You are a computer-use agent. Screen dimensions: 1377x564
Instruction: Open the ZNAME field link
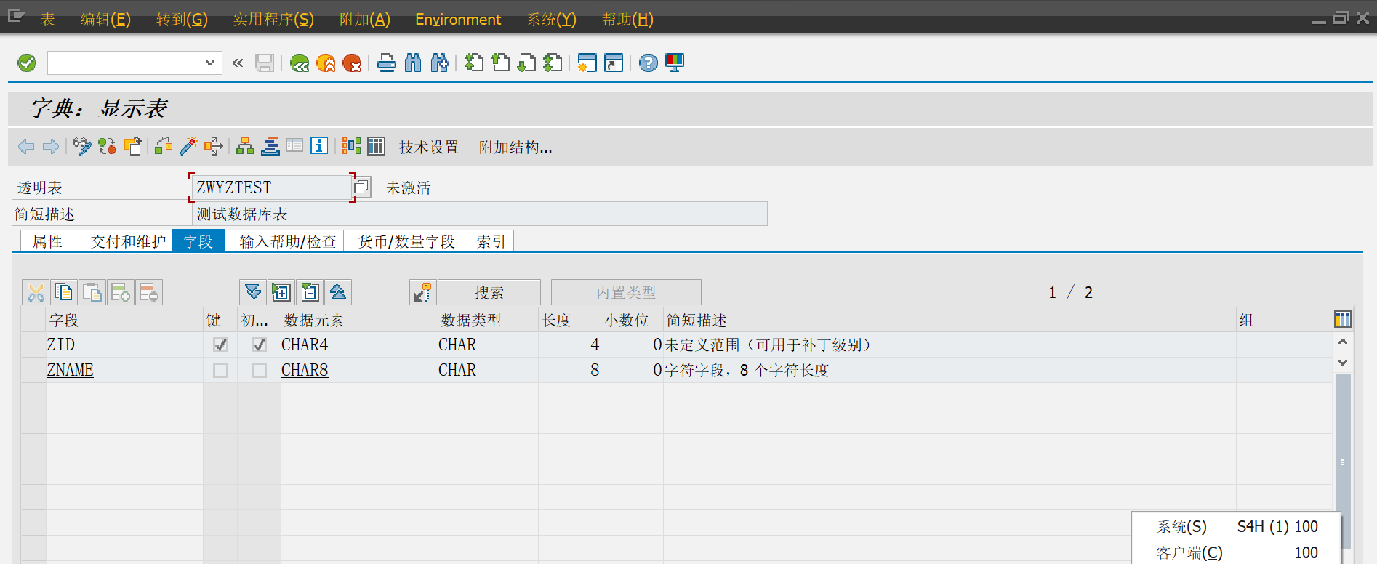tap(71, 370)
